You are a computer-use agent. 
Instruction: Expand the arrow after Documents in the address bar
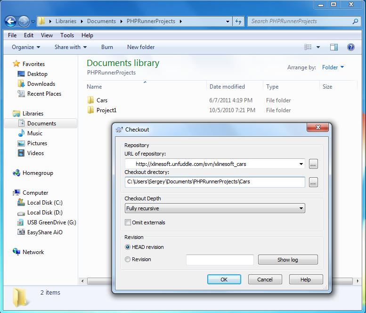pos(122,22)
